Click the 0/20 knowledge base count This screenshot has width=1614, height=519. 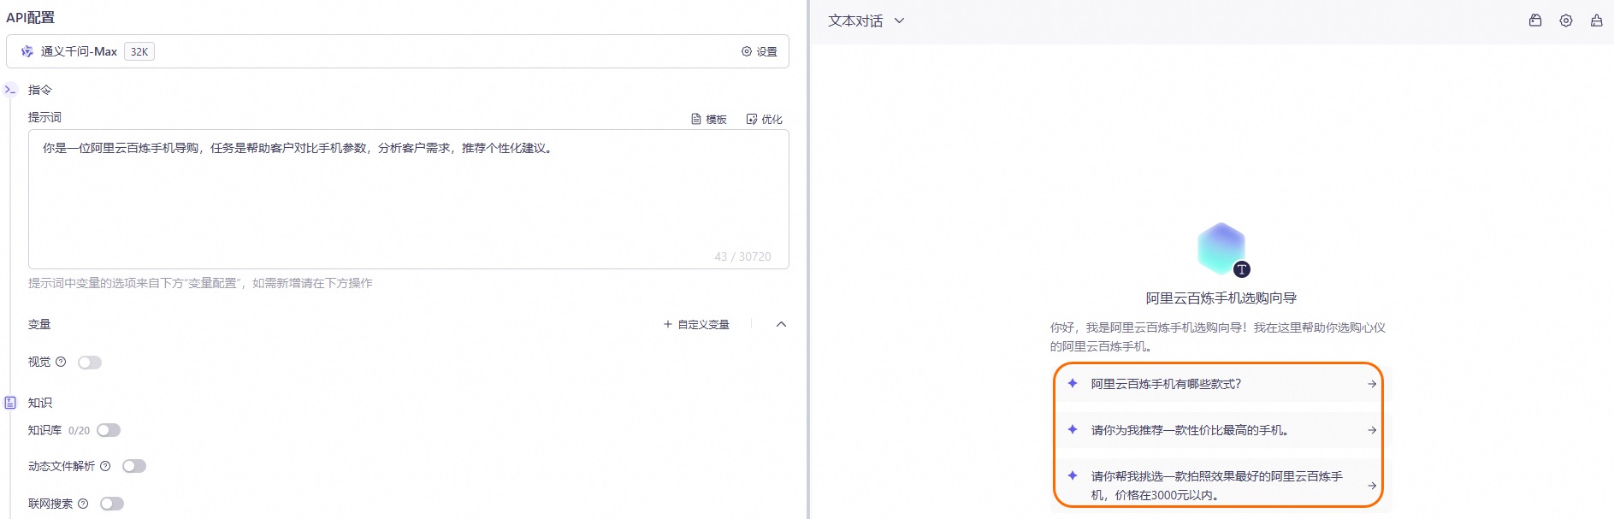pyautogui.click(x=79, y=431)
